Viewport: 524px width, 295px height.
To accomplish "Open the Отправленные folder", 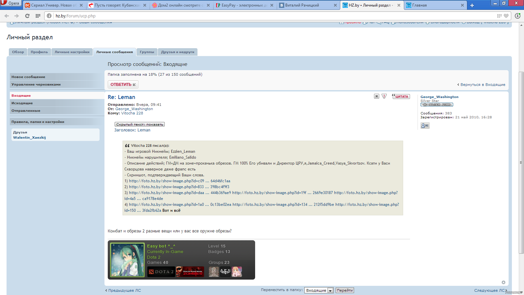I will [x=57, y=111].
